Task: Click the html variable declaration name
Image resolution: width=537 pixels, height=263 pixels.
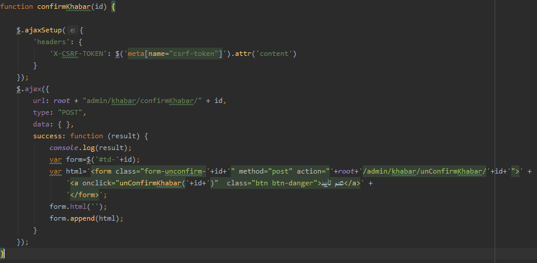Action: coord(74,171)
